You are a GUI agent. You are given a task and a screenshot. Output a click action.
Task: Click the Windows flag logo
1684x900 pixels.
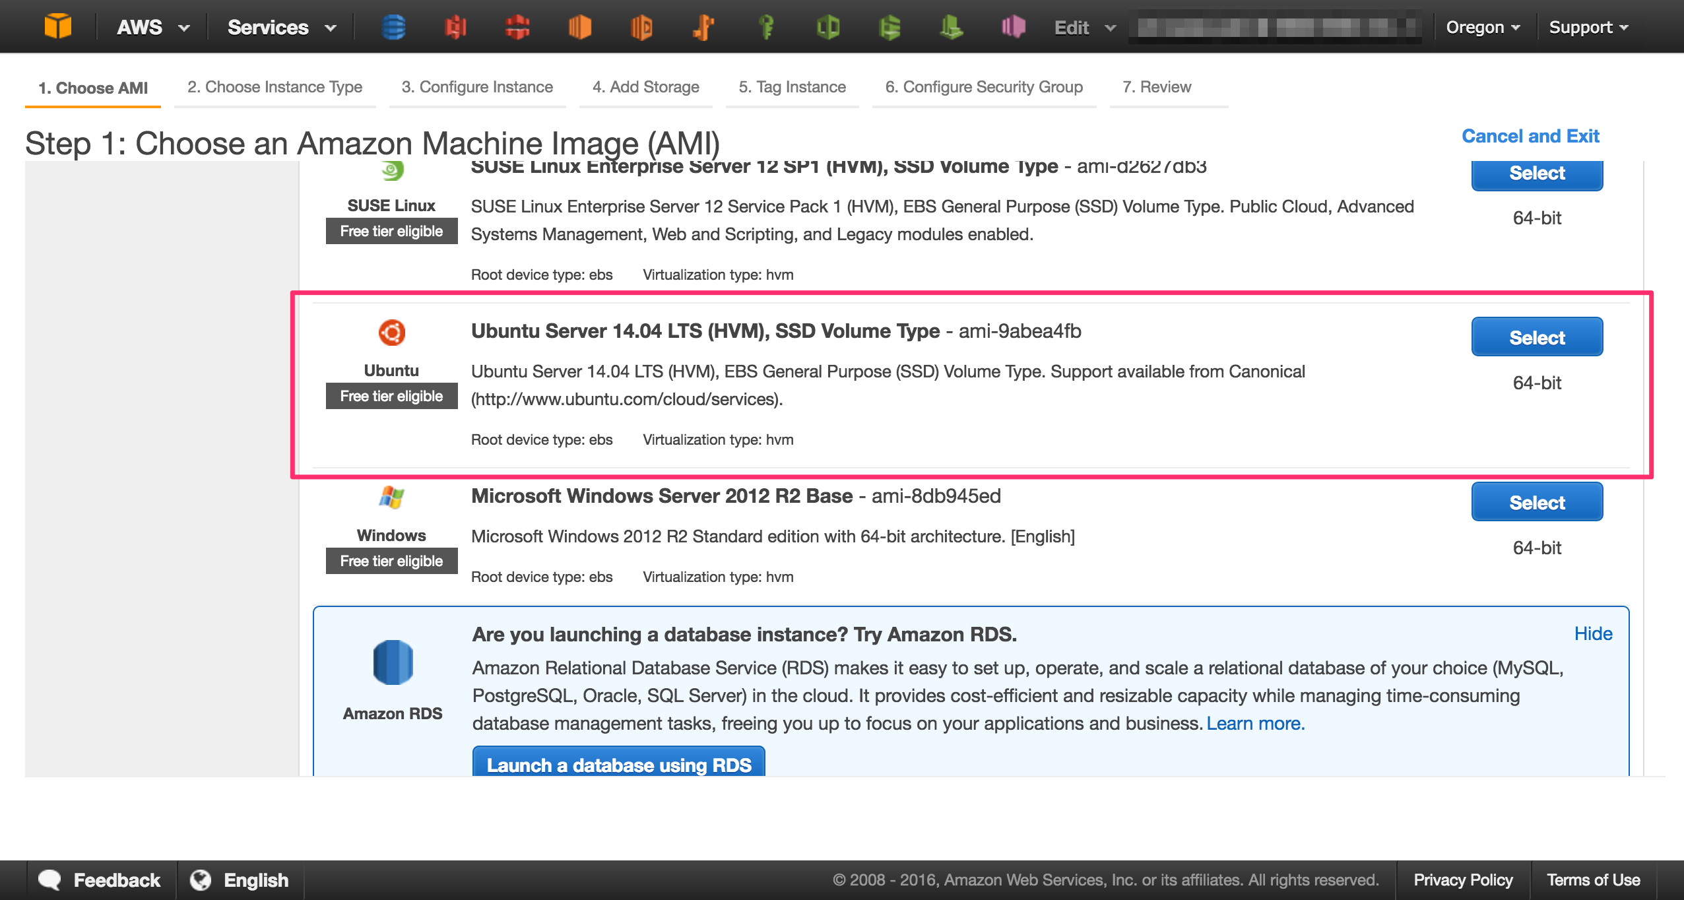392,497
